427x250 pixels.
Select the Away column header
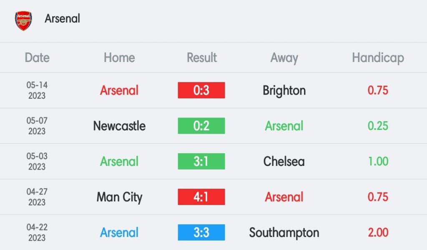tap(284, 58)
